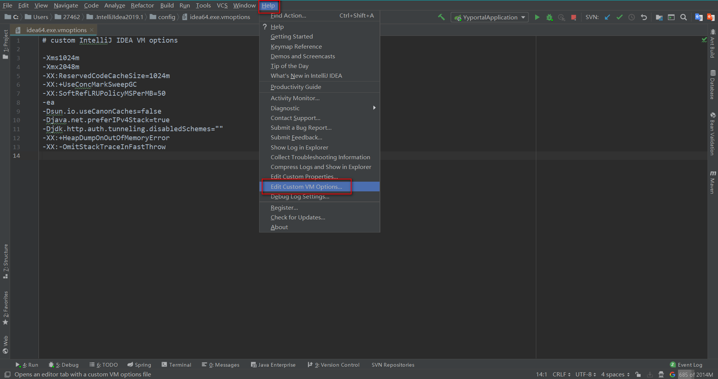Run YyportalApplication with green play icon
This screenshot has height=379, width=718.
537,17
